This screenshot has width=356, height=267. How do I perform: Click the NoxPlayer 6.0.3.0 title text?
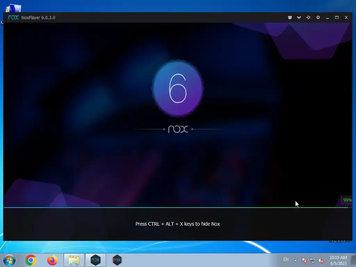coord(38,17)
